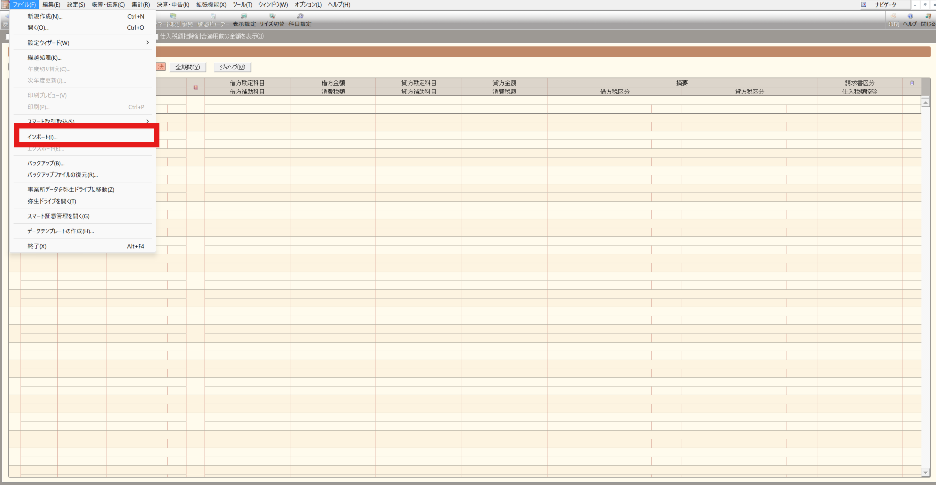The width and height of the screenshot is (936, 485).
Task: Open the ナビゲータ navigator panel
Action: coord(885,5)
